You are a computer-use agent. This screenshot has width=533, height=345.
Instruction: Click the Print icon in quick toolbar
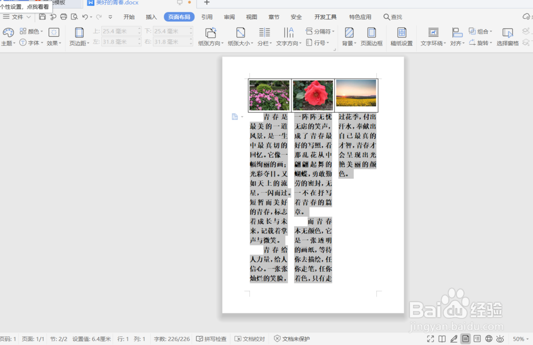pyautogui.click(x=63, y=17)
